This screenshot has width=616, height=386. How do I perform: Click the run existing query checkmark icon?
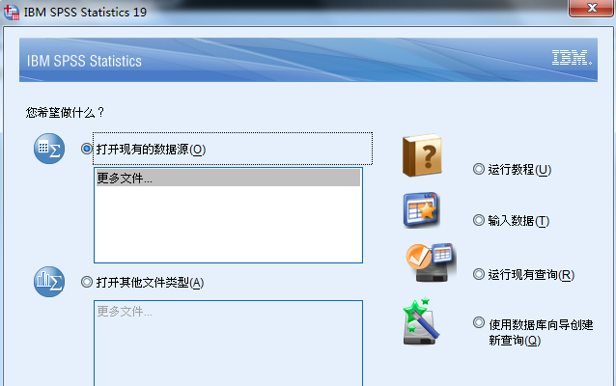pyautogui.click(x=430, y=262)
